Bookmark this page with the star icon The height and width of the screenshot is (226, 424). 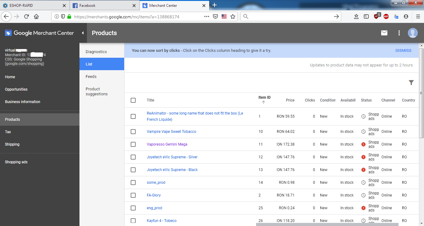pos(233,16)
